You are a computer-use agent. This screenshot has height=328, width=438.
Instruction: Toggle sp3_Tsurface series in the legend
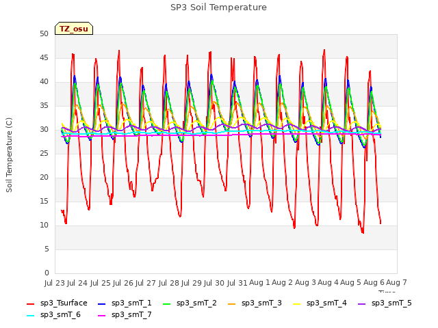(57, 303)
